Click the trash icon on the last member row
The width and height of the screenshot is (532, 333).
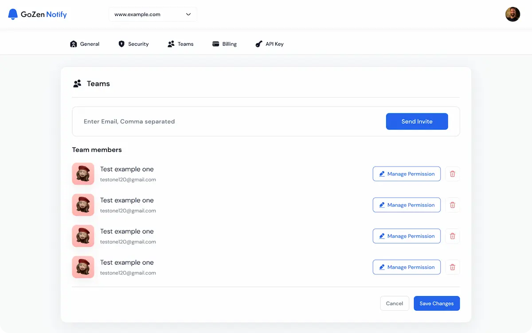452,267
